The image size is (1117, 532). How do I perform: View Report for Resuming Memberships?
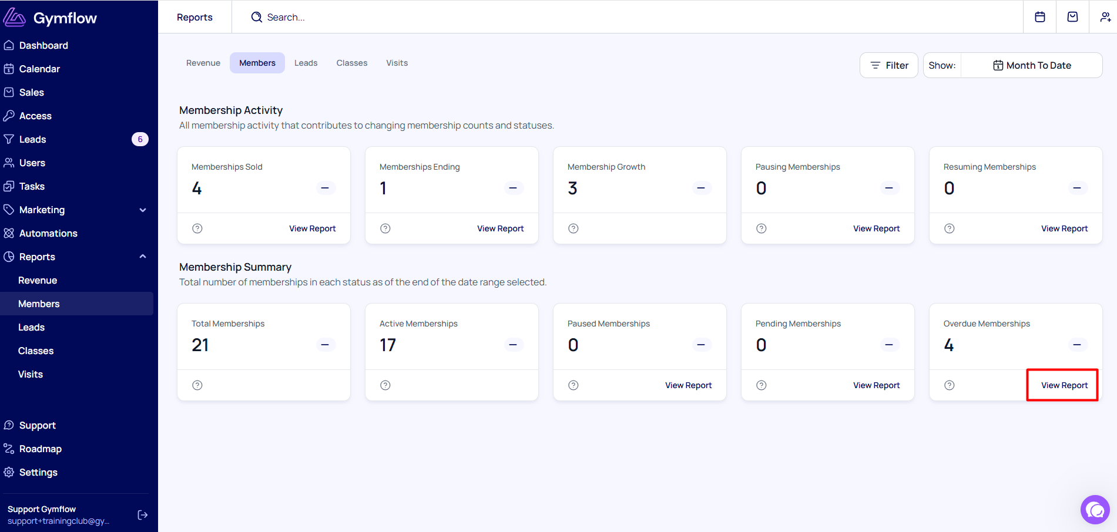1065,228
